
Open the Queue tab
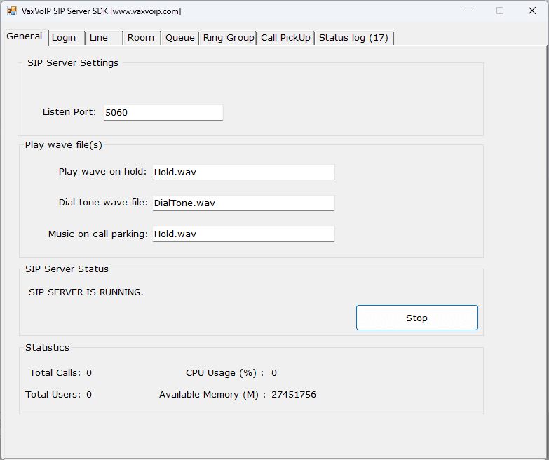(180, 38)
